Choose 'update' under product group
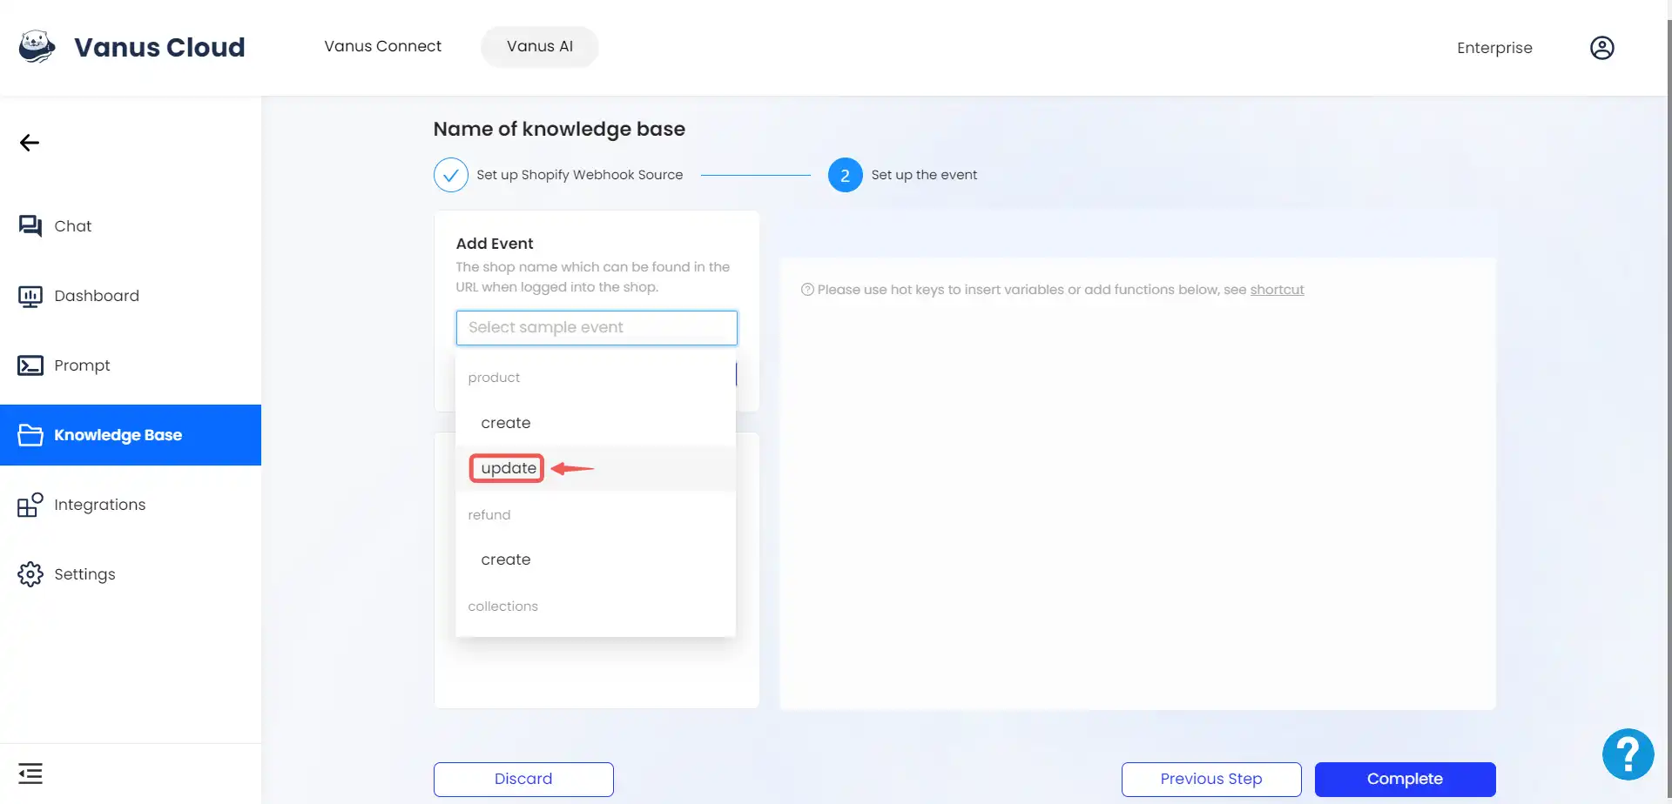The image size is (1672, 804). (596, 468)
